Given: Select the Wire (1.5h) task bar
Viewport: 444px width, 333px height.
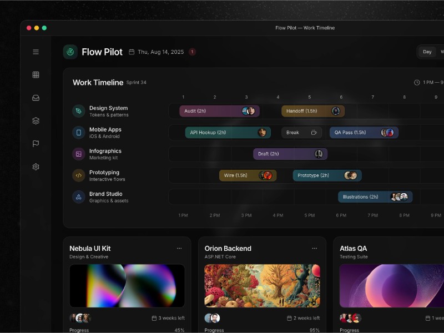Looking at the screenshot, I should pyautogui.click(x=248, y=175).
